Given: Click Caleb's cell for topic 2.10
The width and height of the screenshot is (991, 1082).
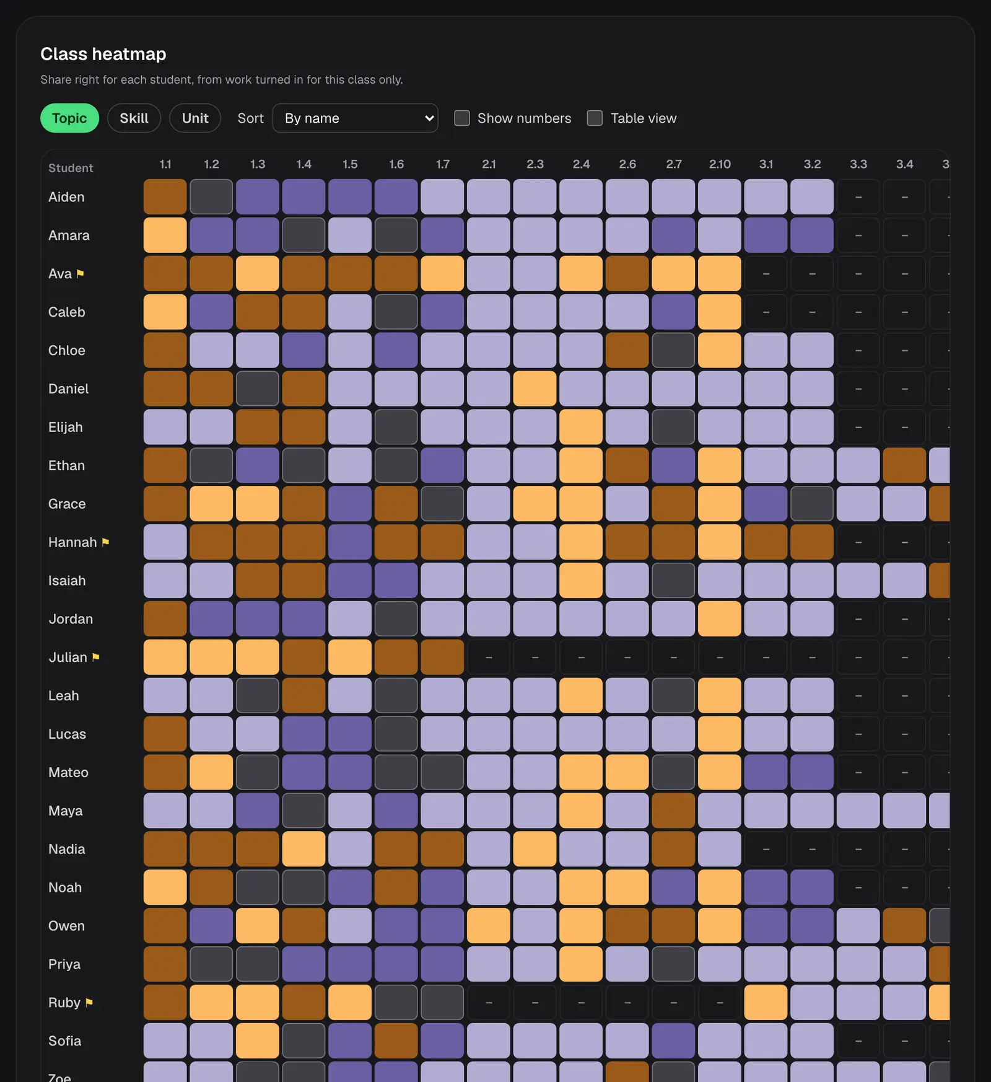Looking at the screenshot, I should [720, 312].
